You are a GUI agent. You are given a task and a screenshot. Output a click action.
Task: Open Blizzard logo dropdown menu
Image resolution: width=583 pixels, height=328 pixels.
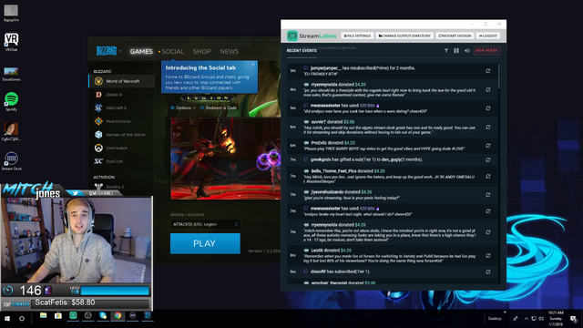tap(108, 51)
